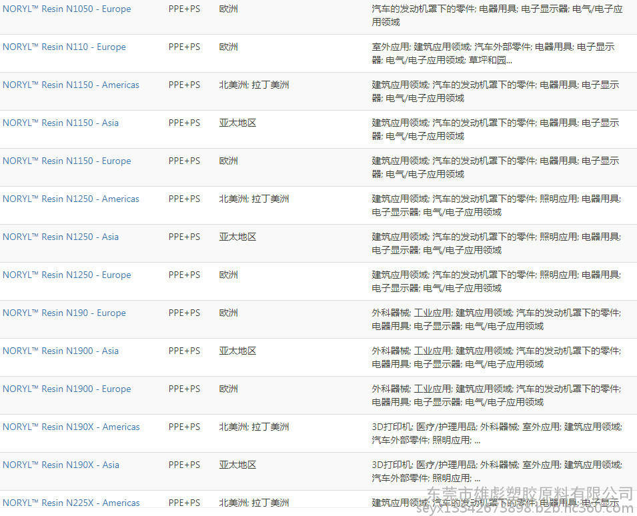Open NORYL Resin N1900 - Asia link
Screen dimensions: 637x516
(61, 351)
